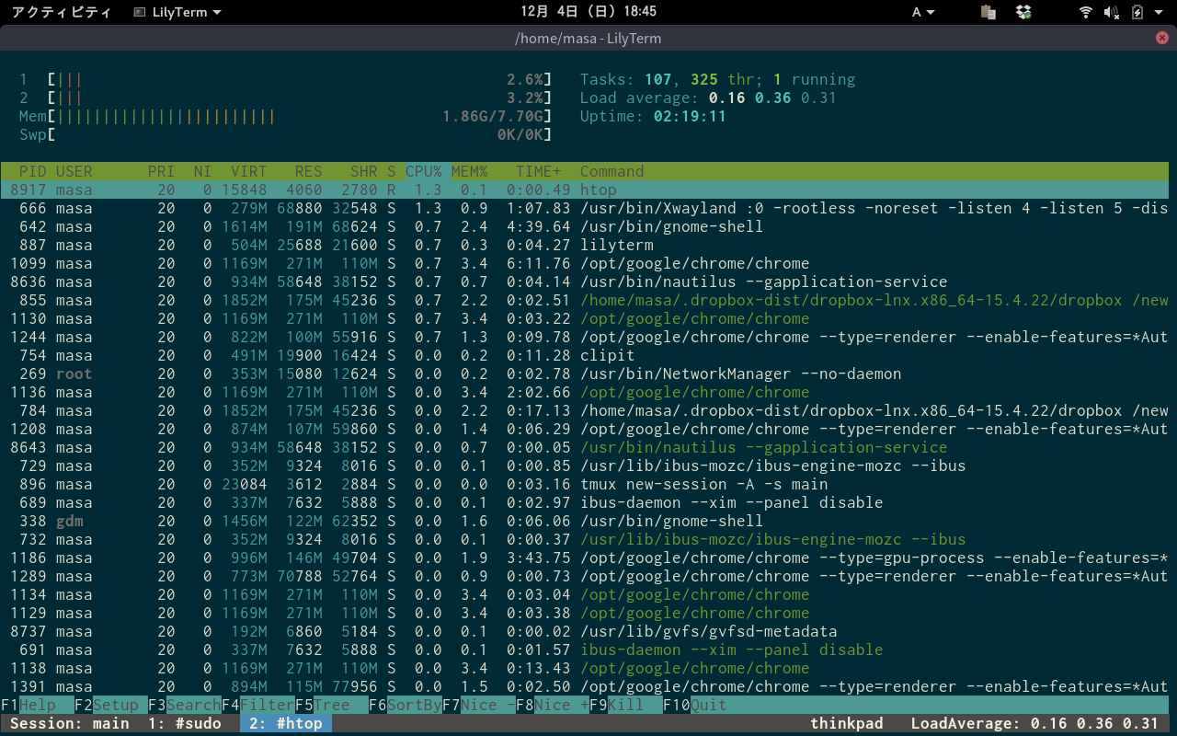The width and height of the screenshot is (1177, 736).
Task: Select tmux window 2: #htop tab
Action: click(x=286, y=723)
